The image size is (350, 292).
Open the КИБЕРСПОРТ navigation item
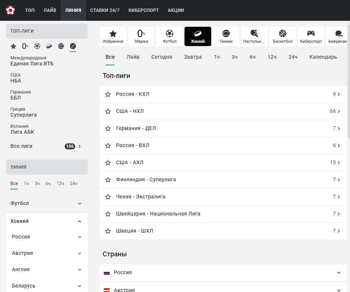pyautogui.click(x=143, y=10)
